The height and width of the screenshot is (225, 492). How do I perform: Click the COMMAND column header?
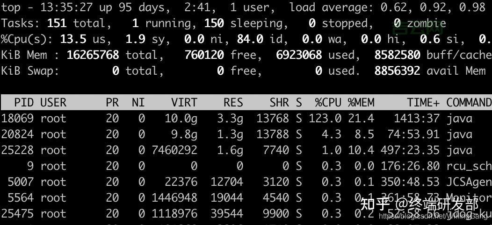468,103
